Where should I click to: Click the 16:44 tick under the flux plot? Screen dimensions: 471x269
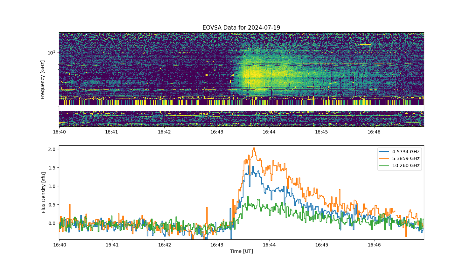click(x=269, y=245)
